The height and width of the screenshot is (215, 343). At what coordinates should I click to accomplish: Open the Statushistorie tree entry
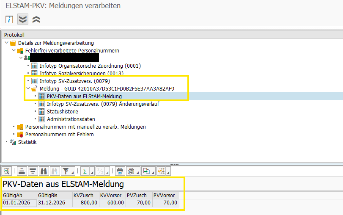point(64,111)
